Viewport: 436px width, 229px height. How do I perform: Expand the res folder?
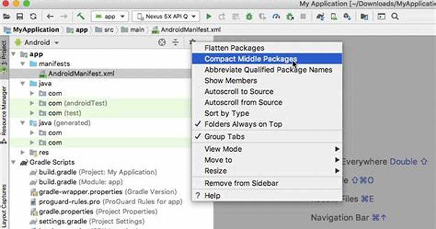23,152
